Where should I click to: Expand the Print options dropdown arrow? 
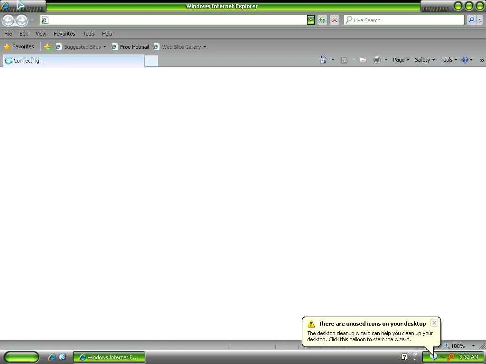tap(386, 59)
